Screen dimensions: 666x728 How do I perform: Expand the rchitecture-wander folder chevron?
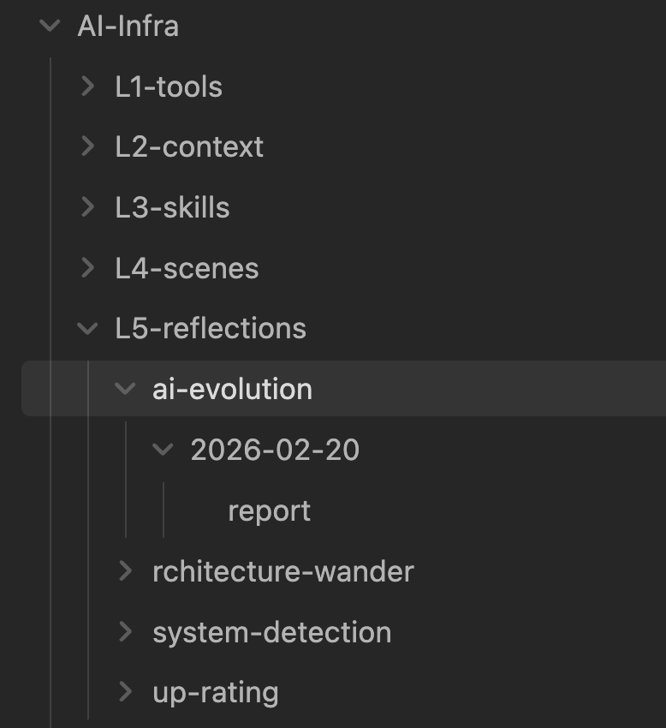click(125, 570)
